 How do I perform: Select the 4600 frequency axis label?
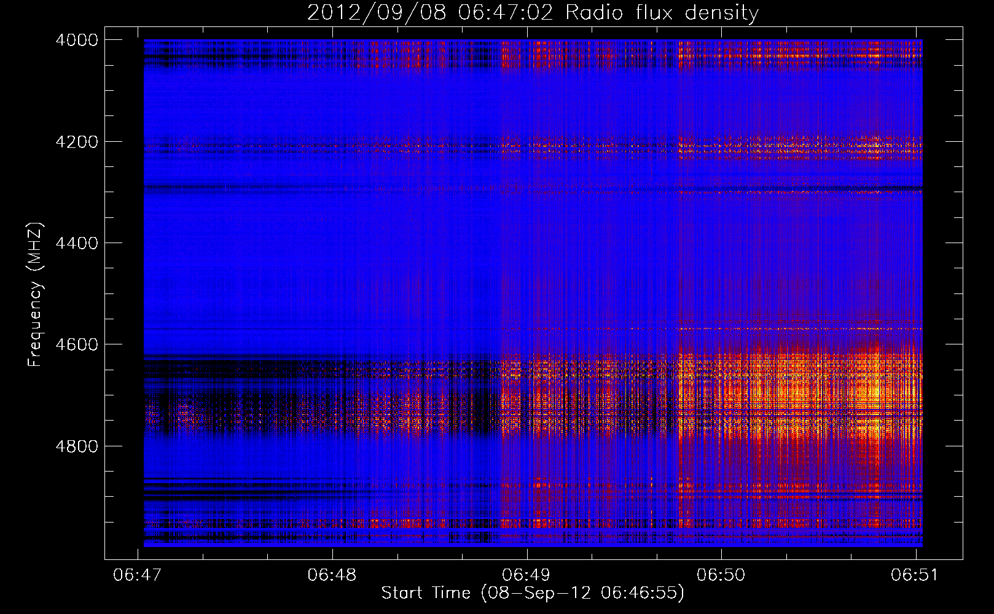click(x=77, y=344)
